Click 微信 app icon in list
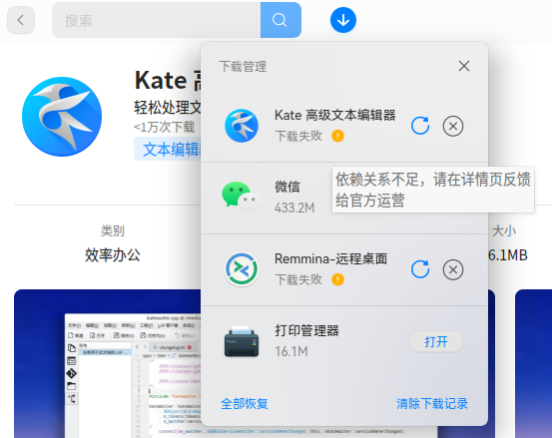552x438 pixels. click(x=242, y=197)
